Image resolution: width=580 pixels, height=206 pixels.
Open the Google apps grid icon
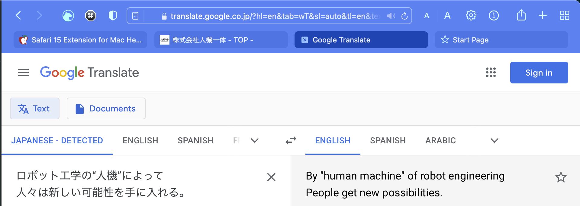(x=491, y=73)
